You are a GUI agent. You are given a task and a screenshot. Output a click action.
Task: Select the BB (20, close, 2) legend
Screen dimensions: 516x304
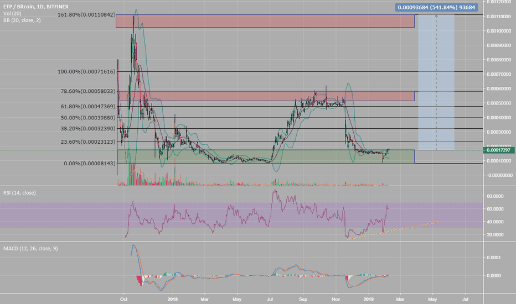pyautogui.click(x=22, y=20)
